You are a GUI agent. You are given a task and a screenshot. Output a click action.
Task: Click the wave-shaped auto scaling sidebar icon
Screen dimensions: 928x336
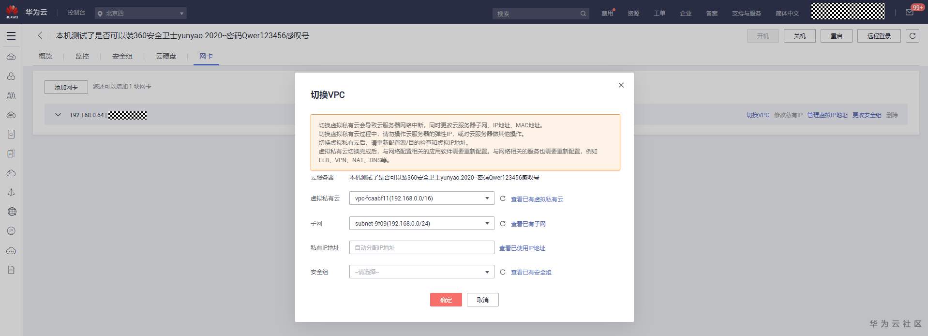(11, 96)
